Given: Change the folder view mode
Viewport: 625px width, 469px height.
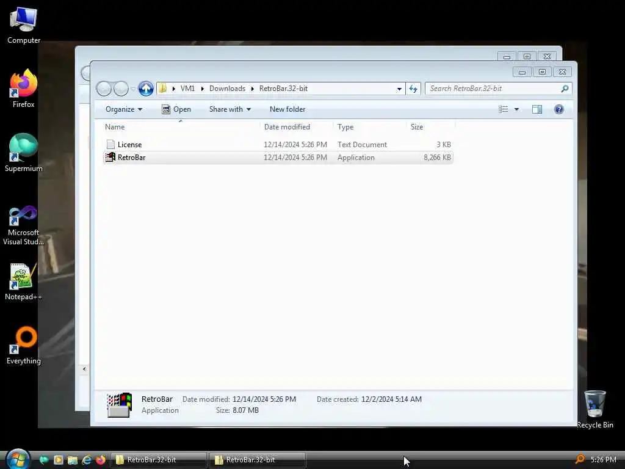Looking at the screenshot, I should click(503, 109).
